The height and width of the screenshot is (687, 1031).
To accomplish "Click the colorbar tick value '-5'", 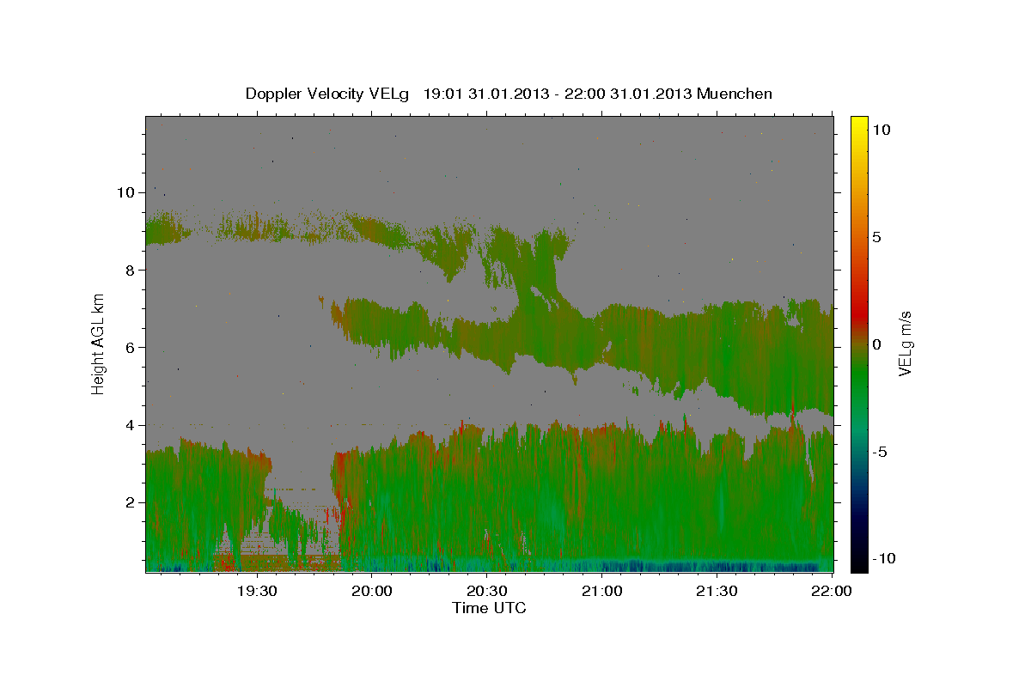I will coord(881,452).
